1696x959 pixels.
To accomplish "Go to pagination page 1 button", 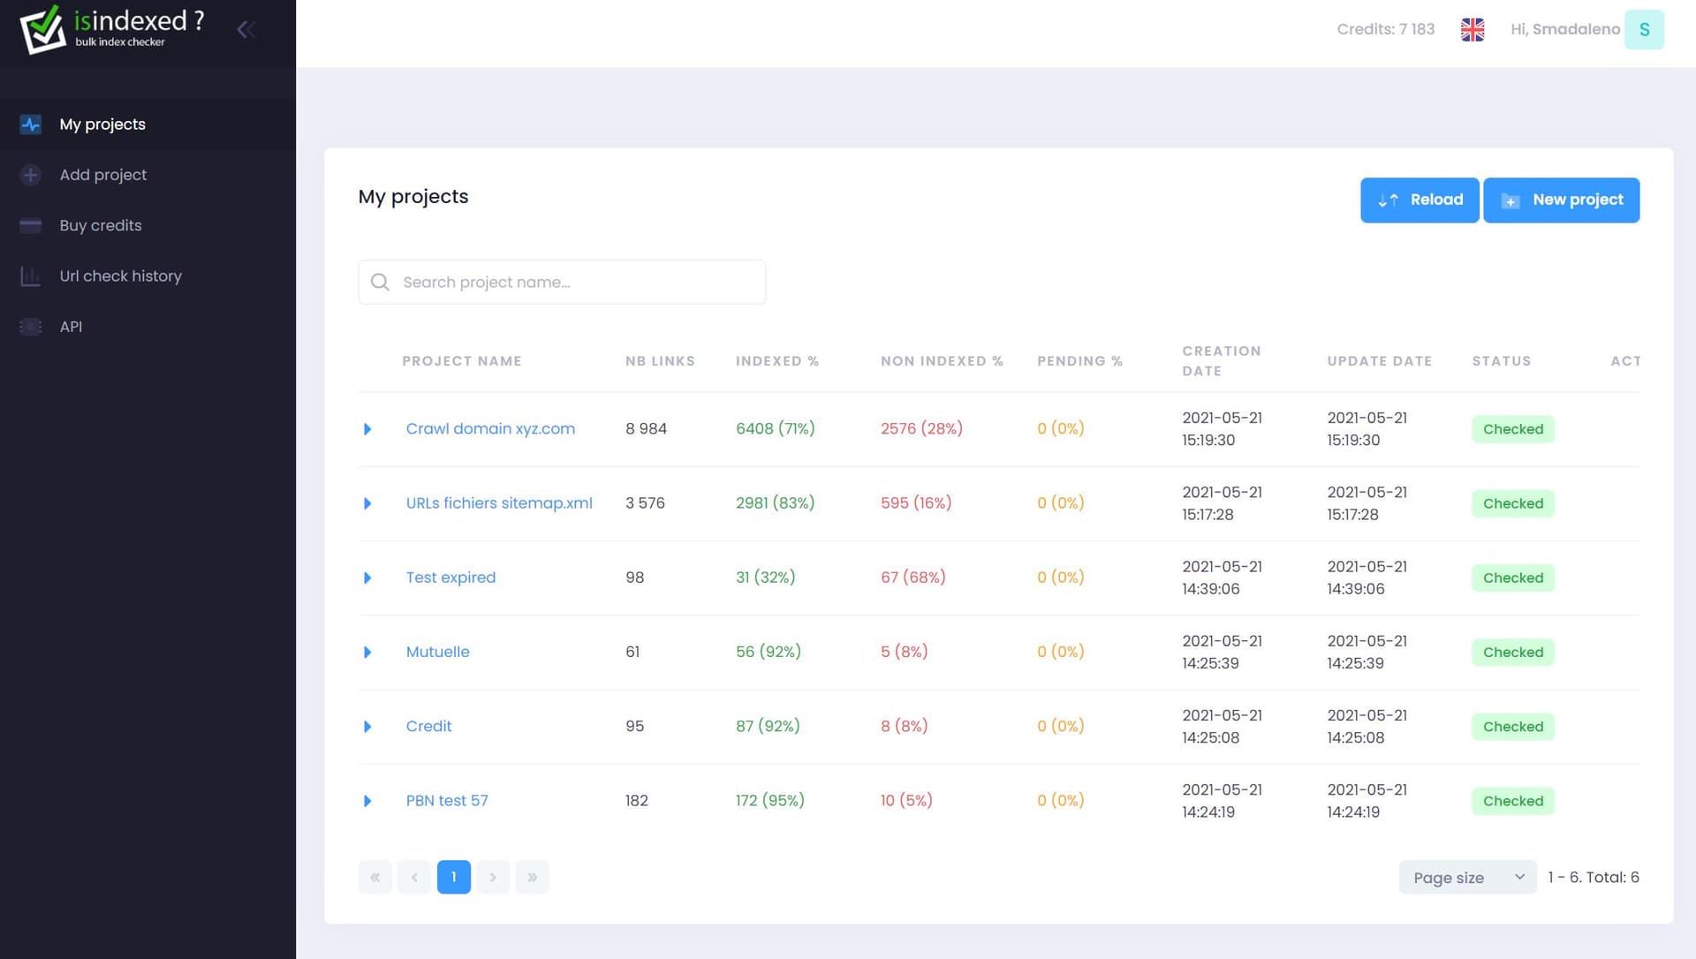I will [453, 877].
